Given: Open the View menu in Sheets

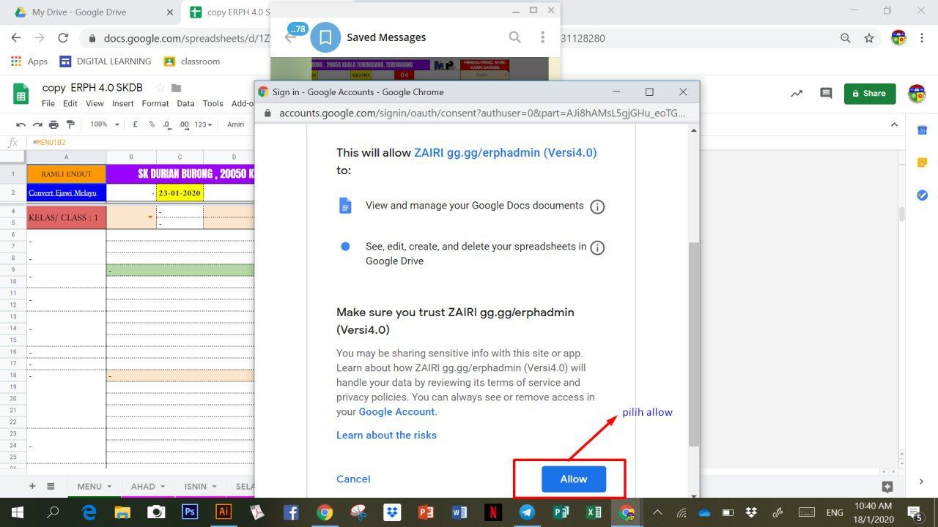Looking at the screenshot, I should coord(95,104).
